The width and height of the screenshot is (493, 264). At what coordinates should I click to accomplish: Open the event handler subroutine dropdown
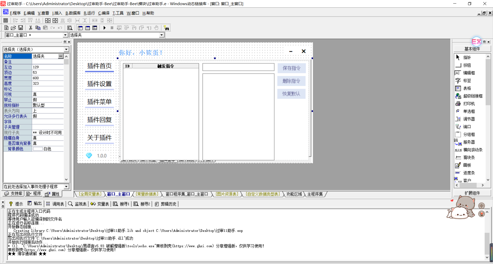coord(66,187)
